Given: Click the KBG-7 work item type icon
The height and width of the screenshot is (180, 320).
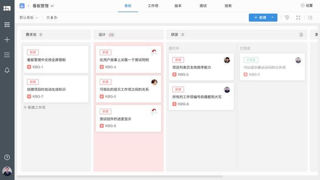Looking at the screenshot, I should (x=29, y=96).
